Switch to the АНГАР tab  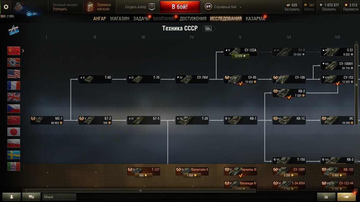click(100, 19)
